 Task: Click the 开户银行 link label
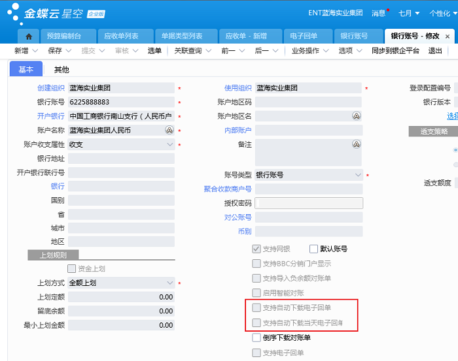pos(50,116)
